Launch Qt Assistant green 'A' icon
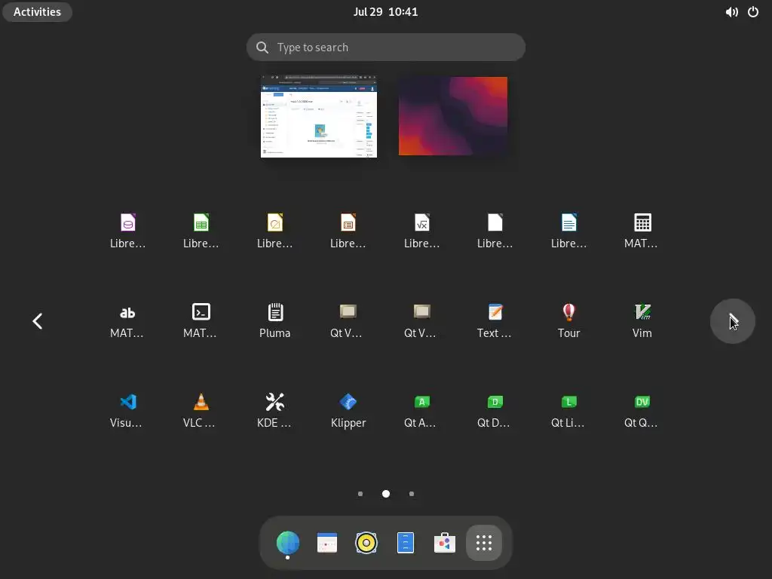Image resolution: width=772 pixels, height=579 pixels. [422, 402]
